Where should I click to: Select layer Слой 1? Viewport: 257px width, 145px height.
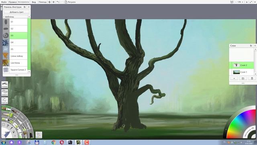pyautogui.click(x=242, y=72)
